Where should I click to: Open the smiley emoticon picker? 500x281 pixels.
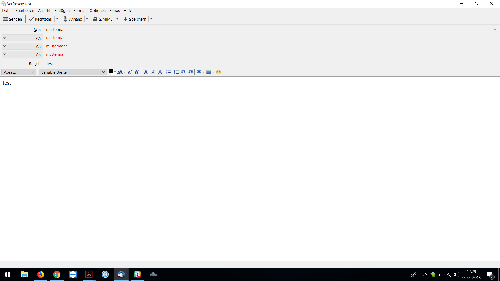click(220, 72)
